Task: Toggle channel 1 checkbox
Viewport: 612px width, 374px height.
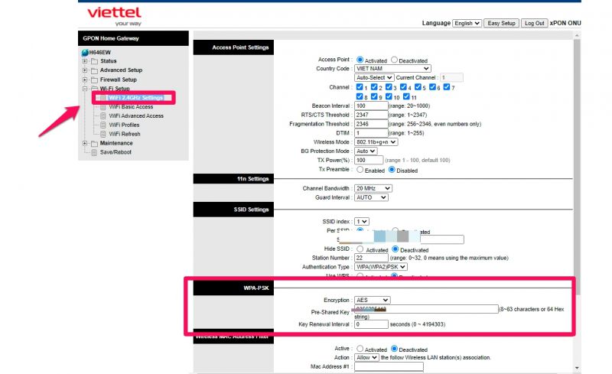Action: [x=360, y=86]
